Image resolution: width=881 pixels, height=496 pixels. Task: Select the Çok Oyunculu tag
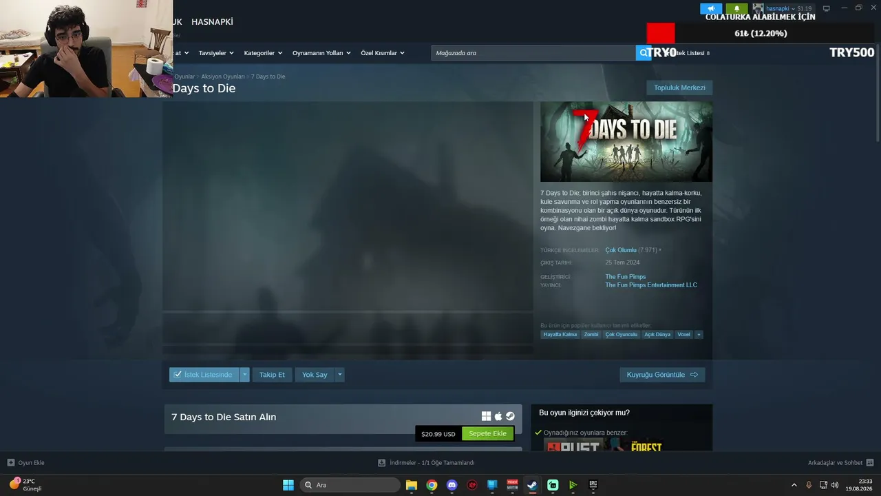tap(622, 335)
